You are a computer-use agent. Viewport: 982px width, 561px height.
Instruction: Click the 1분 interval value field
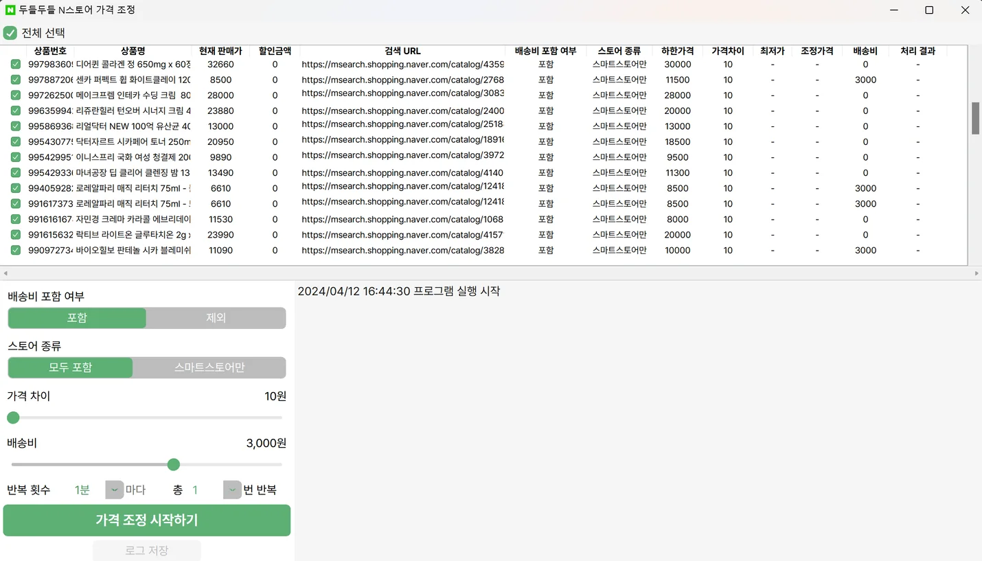click(82, 490)
